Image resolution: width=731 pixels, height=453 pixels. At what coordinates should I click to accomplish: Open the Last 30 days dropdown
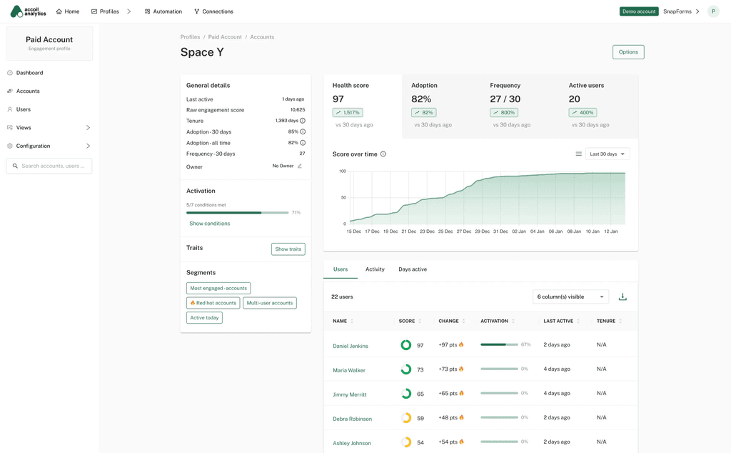[608, 154]
